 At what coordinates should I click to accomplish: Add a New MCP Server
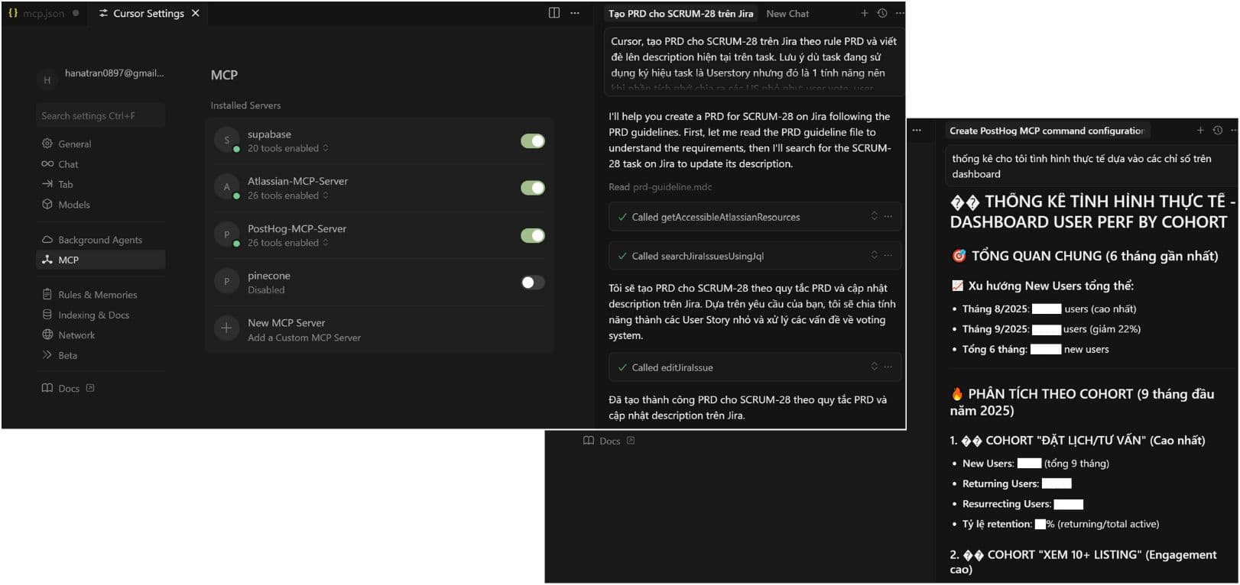(x=380, y=330)
